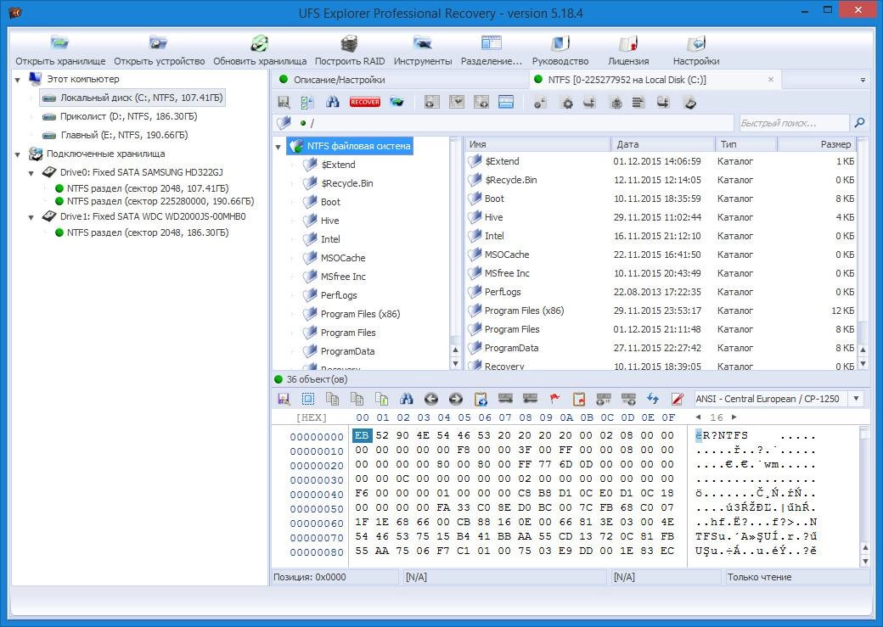Click the Открыть хранилище toolbar button
883x627 pixels.
click(60, 51)
